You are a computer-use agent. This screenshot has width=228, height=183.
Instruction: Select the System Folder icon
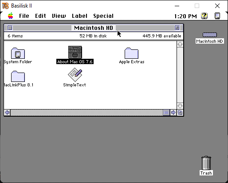pos(18,53)
